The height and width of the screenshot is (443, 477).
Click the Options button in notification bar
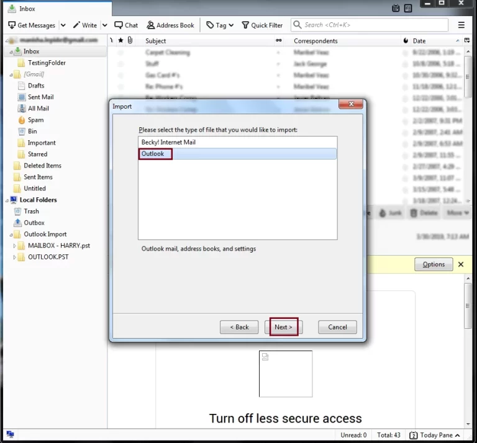(x=434, y=264)
